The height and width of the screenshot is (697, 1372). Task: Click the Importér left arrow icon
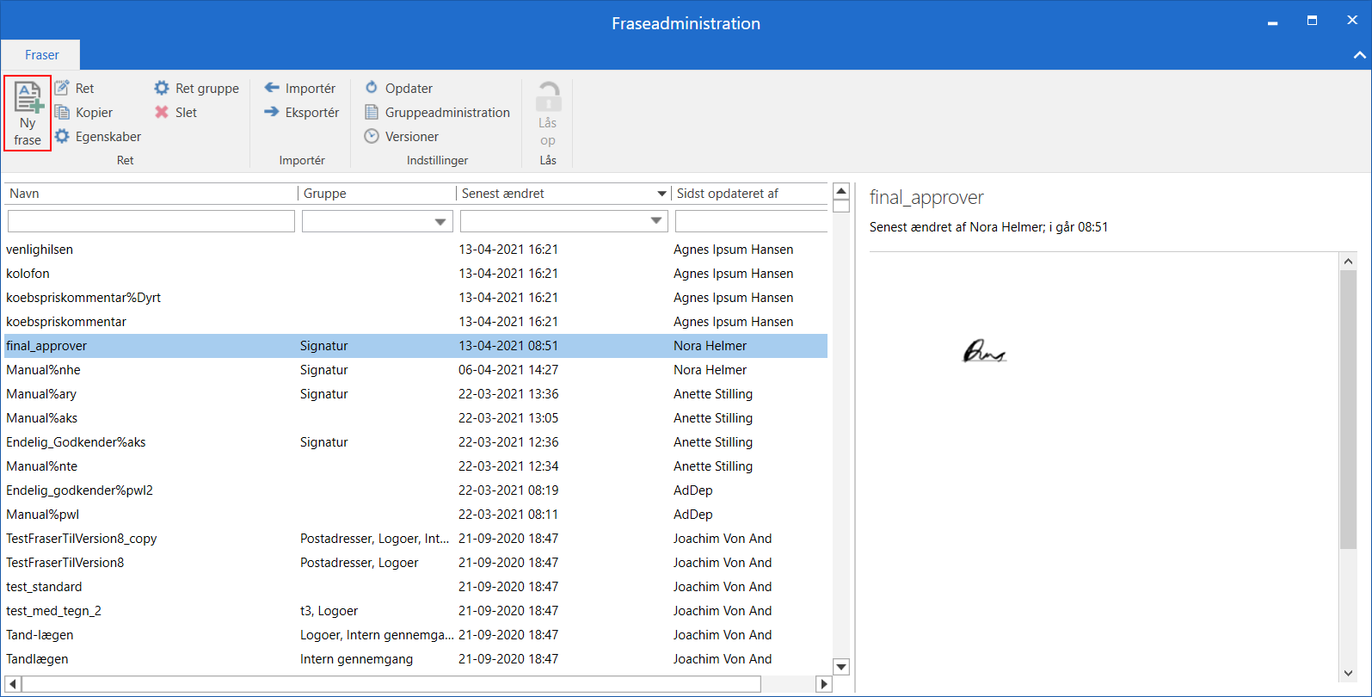pyautogui.click(x=272, y=88)
